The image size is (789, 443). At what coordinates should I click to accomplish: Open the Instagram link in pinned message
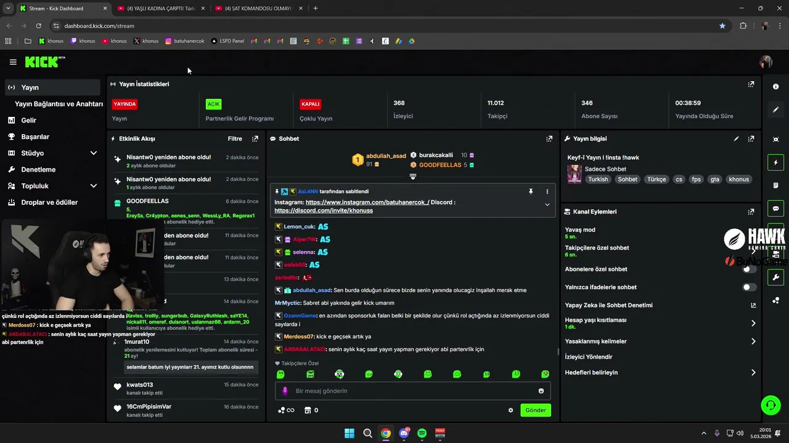point(367,202)
